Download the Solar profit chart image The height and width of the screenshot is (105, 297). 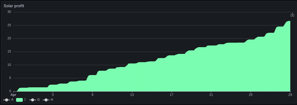pyautogui.click(x=292, y=14)
